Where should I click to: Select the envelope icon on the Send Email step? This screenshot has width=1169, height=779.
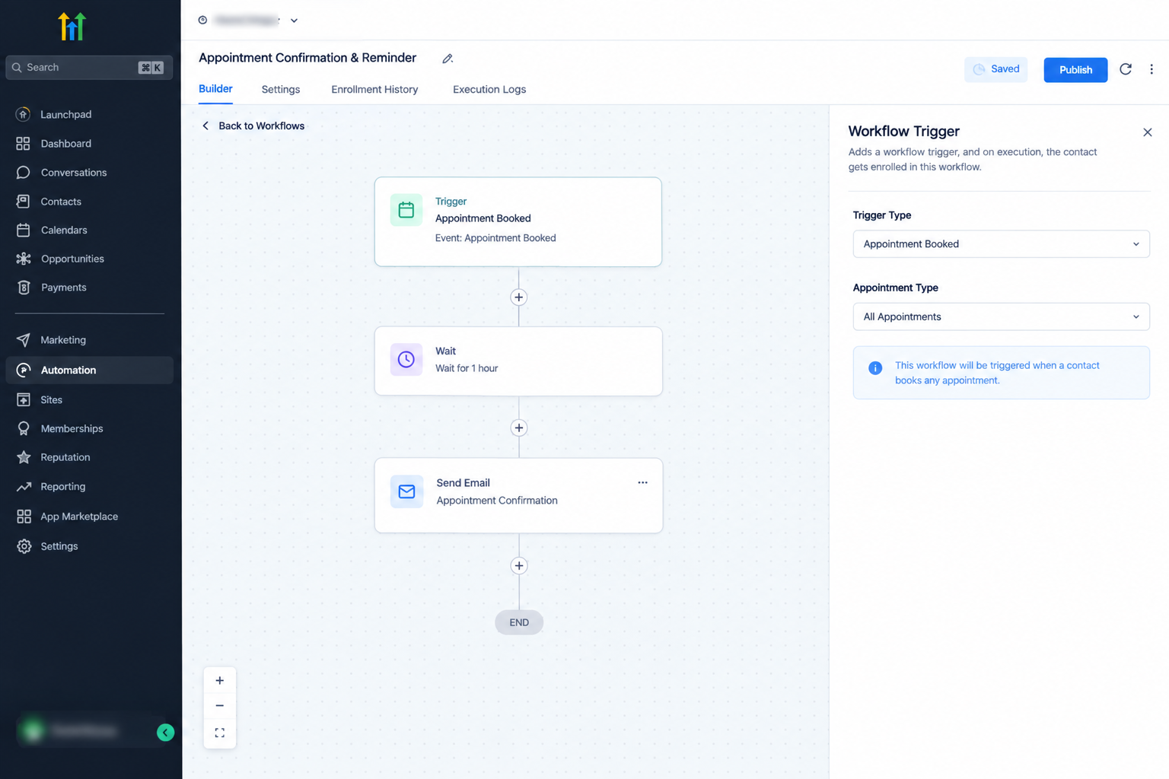[x=407, y=491]
